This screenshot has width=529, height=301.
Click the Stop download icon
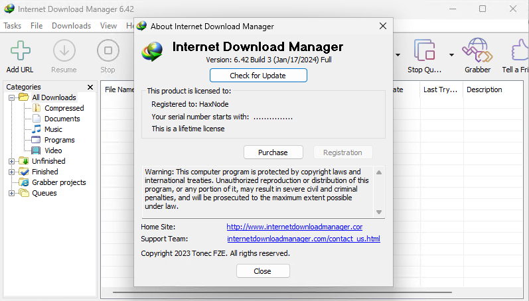(108, 52)
